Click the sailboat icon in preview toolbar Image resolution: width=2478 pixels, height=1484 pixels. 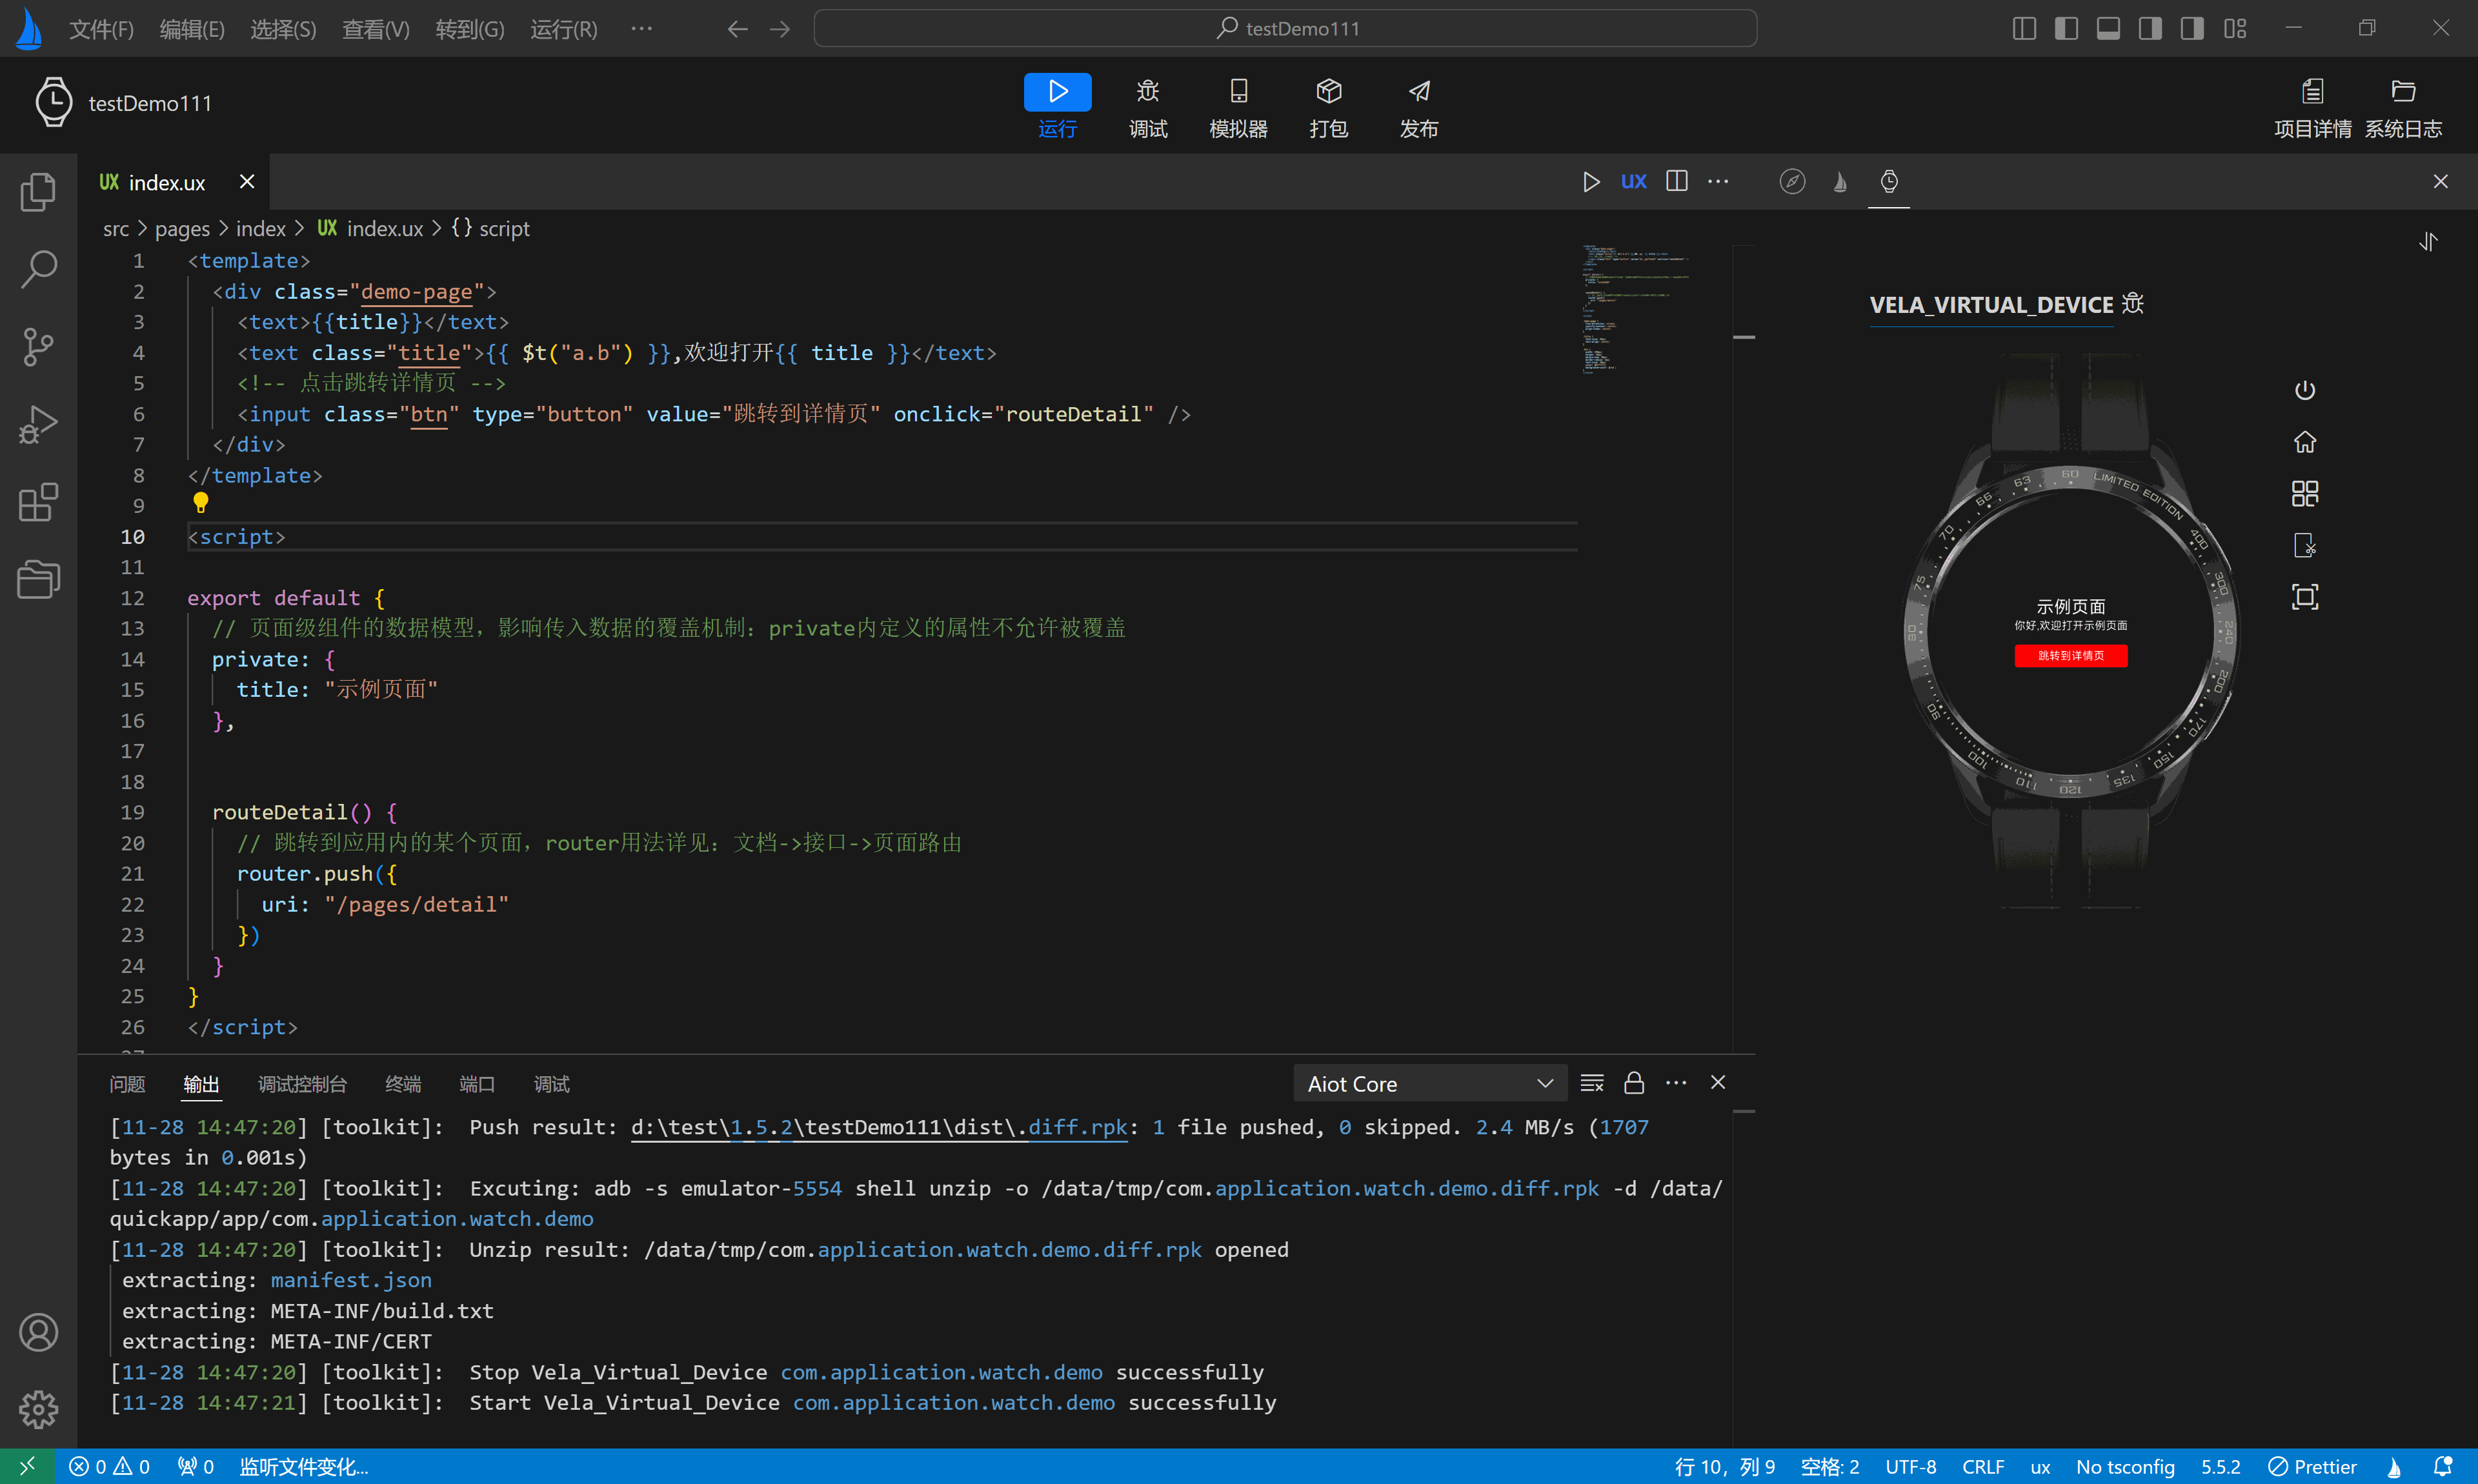click(x=1840, y=182)
